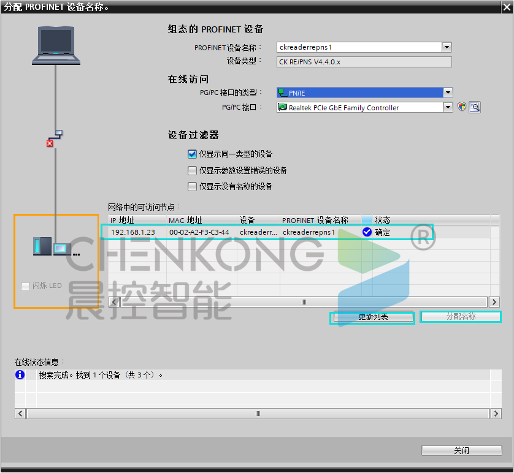
Task: Open Realtek PCIe GbE Family Controller dropdown
Action: coord(448,107)
